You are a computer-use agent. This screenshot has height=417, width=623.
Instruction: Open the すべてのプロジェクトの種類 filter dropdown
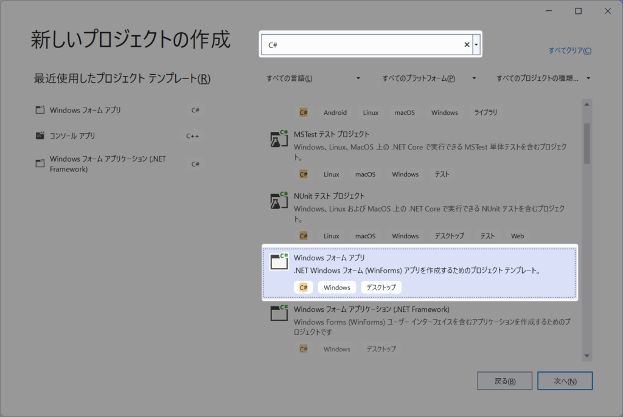pos(543,78)
